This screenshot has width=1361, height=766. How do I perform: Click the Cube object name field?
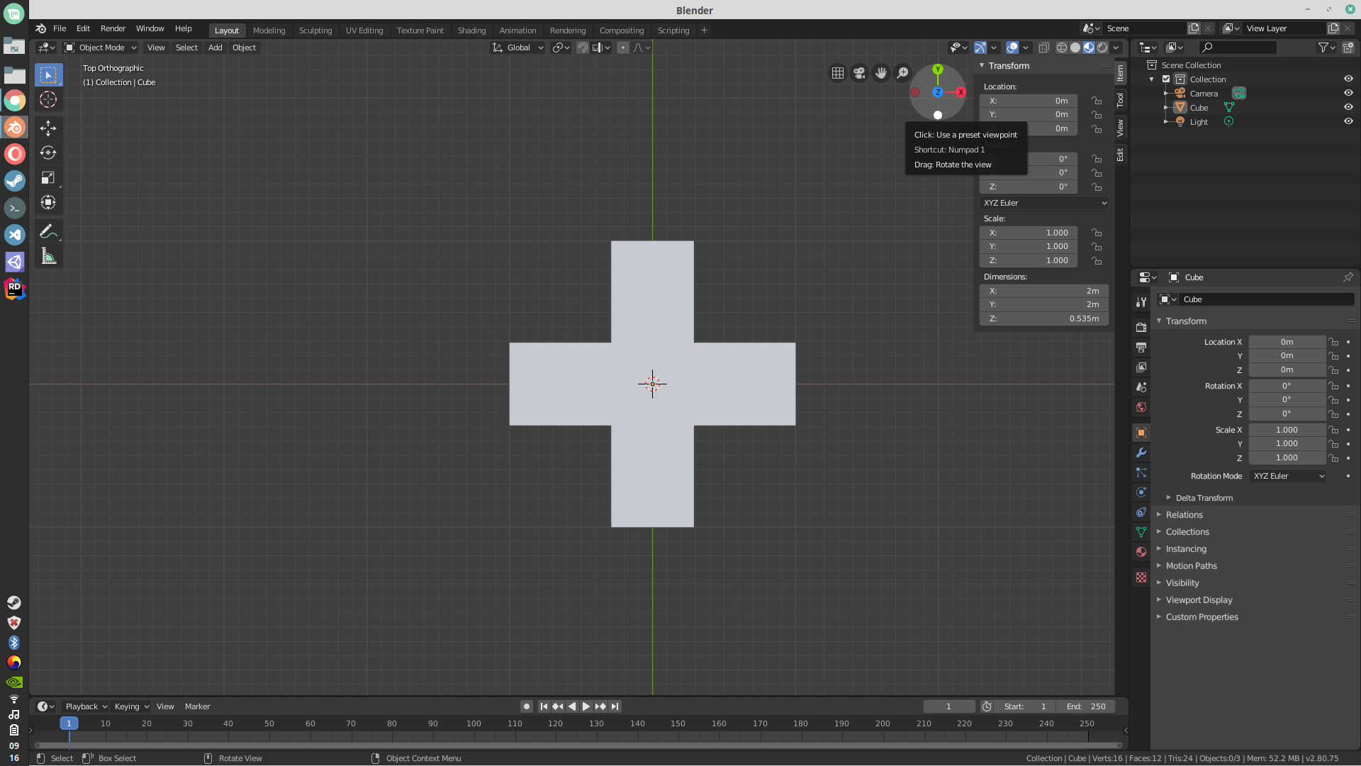[x=1266, y=299]
